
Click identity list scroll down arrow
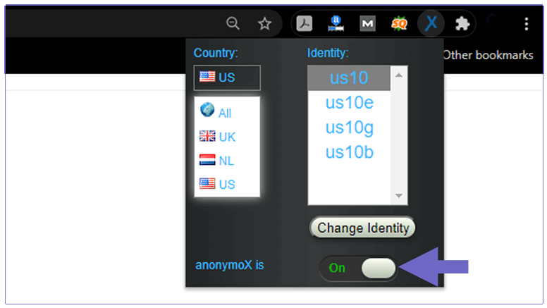click(x=399, y=196)
